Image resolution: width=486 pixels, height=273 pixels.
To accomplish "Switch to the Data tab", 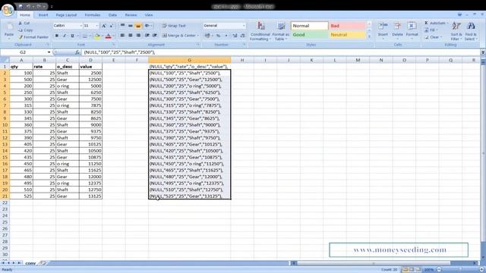I will point(112,15).
